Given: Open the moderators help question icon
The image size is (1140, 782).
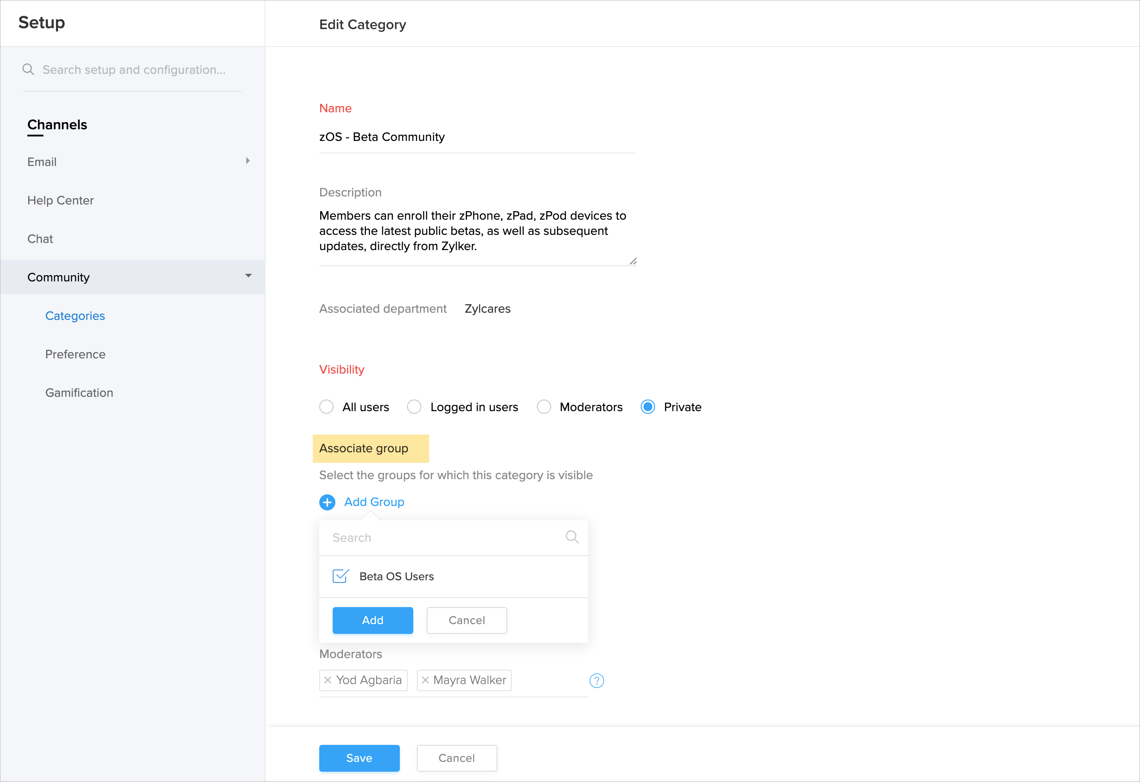Looking at the screenshot, I should (596, 680).
